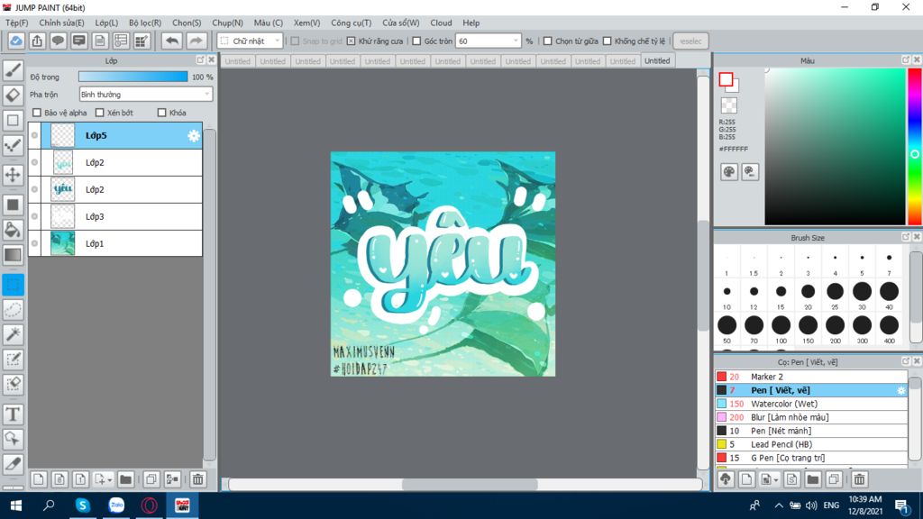Open the Bộ lọc(R) menu
Viewport: 923px width, 519px height.
coord(145,23)
